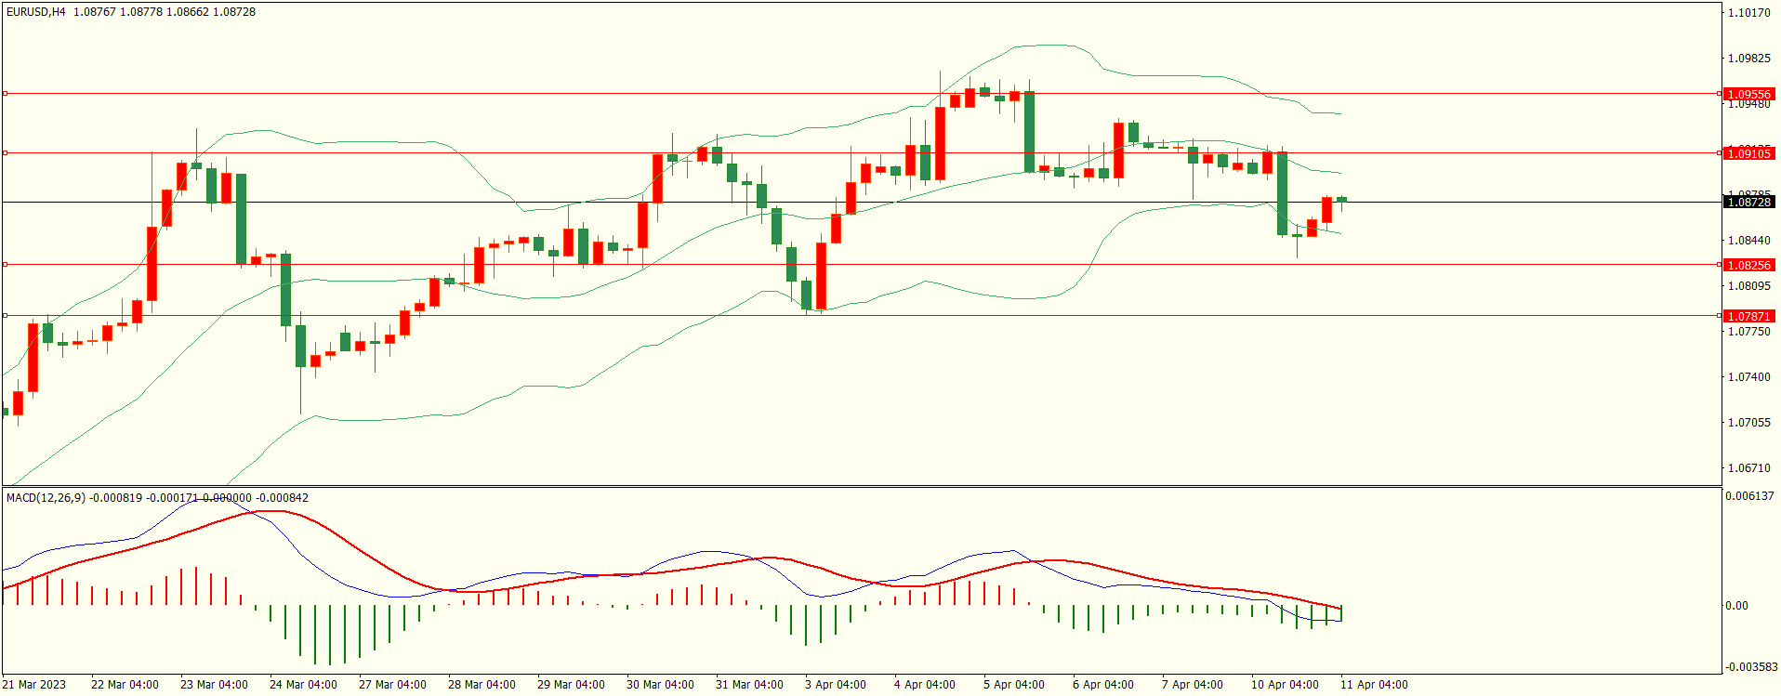Click the 1.07400 price axis label

pos(1748,377)
